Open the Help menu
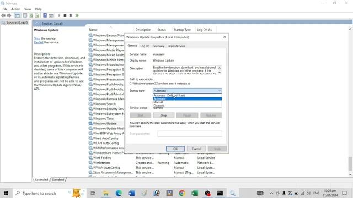Viewport: 353px width, 198px height. tap(38, 9)
